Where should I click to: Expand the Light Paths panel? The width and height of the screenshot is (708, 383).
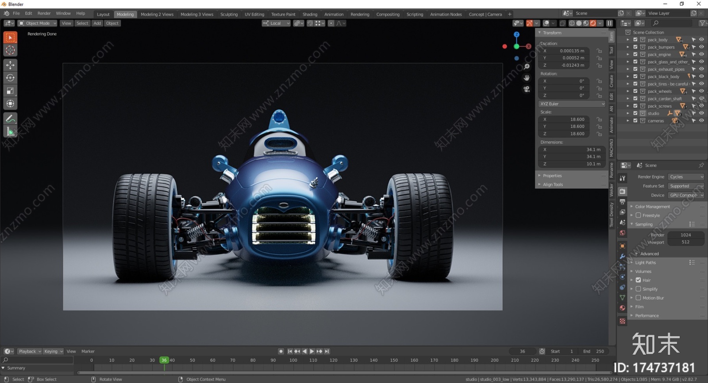[x=645, y=262]
